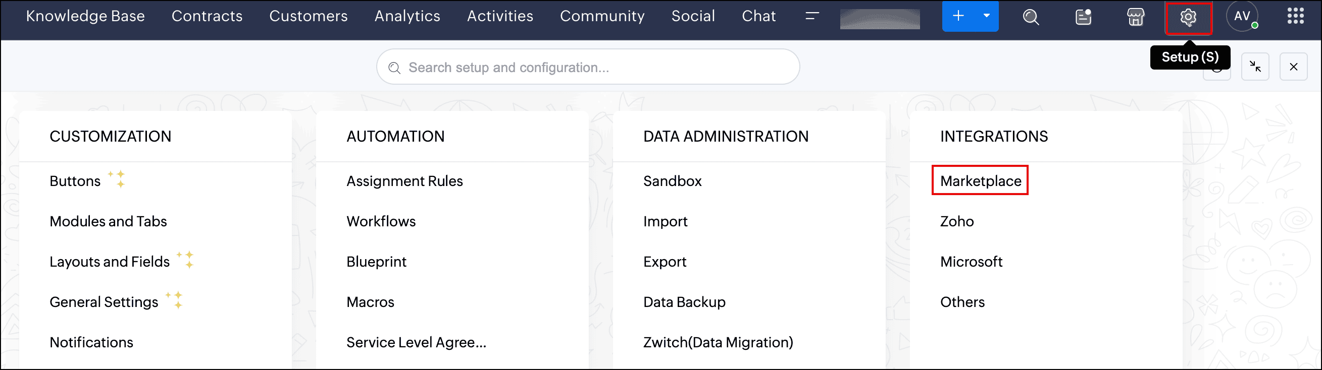Open Assignment Rules under Automation
The width and height of the screenshot is (1322, 370).
[404, 181]
